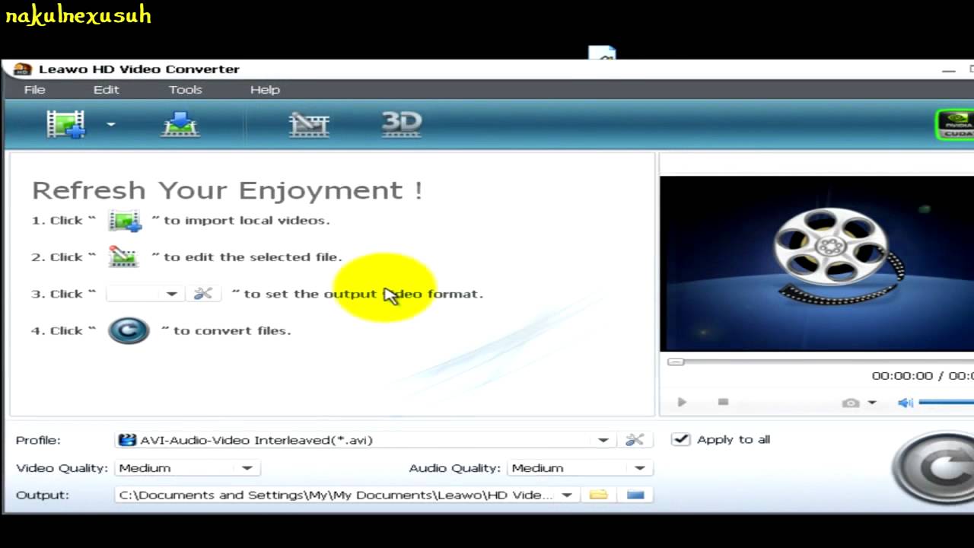Click the 3D settings toolbar icon

(x=401, y=124)
